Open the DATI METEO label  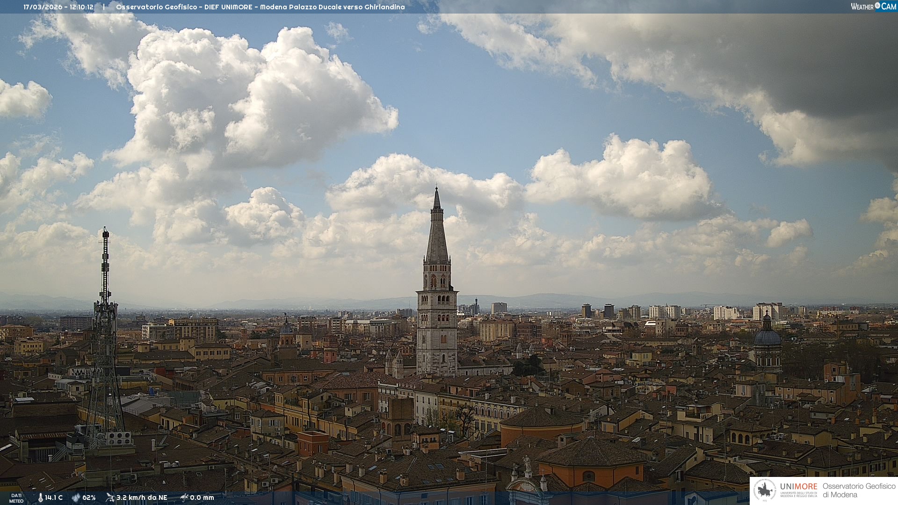16,498
